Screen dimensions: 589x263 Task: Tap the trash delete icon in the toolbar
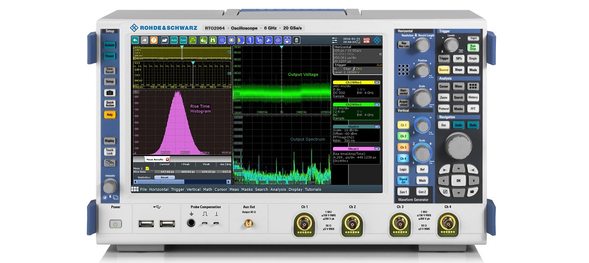tap(297, 40)
